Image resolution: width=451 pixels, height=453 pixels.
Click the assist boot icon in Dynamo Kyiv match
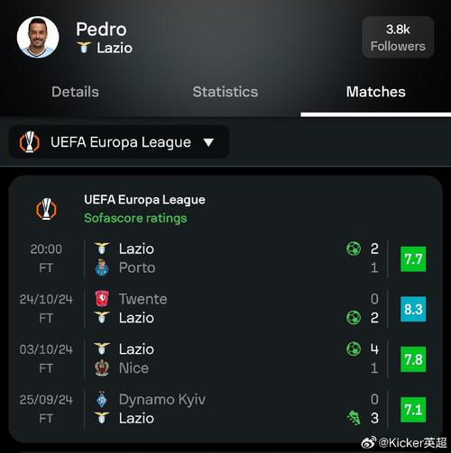354,418
